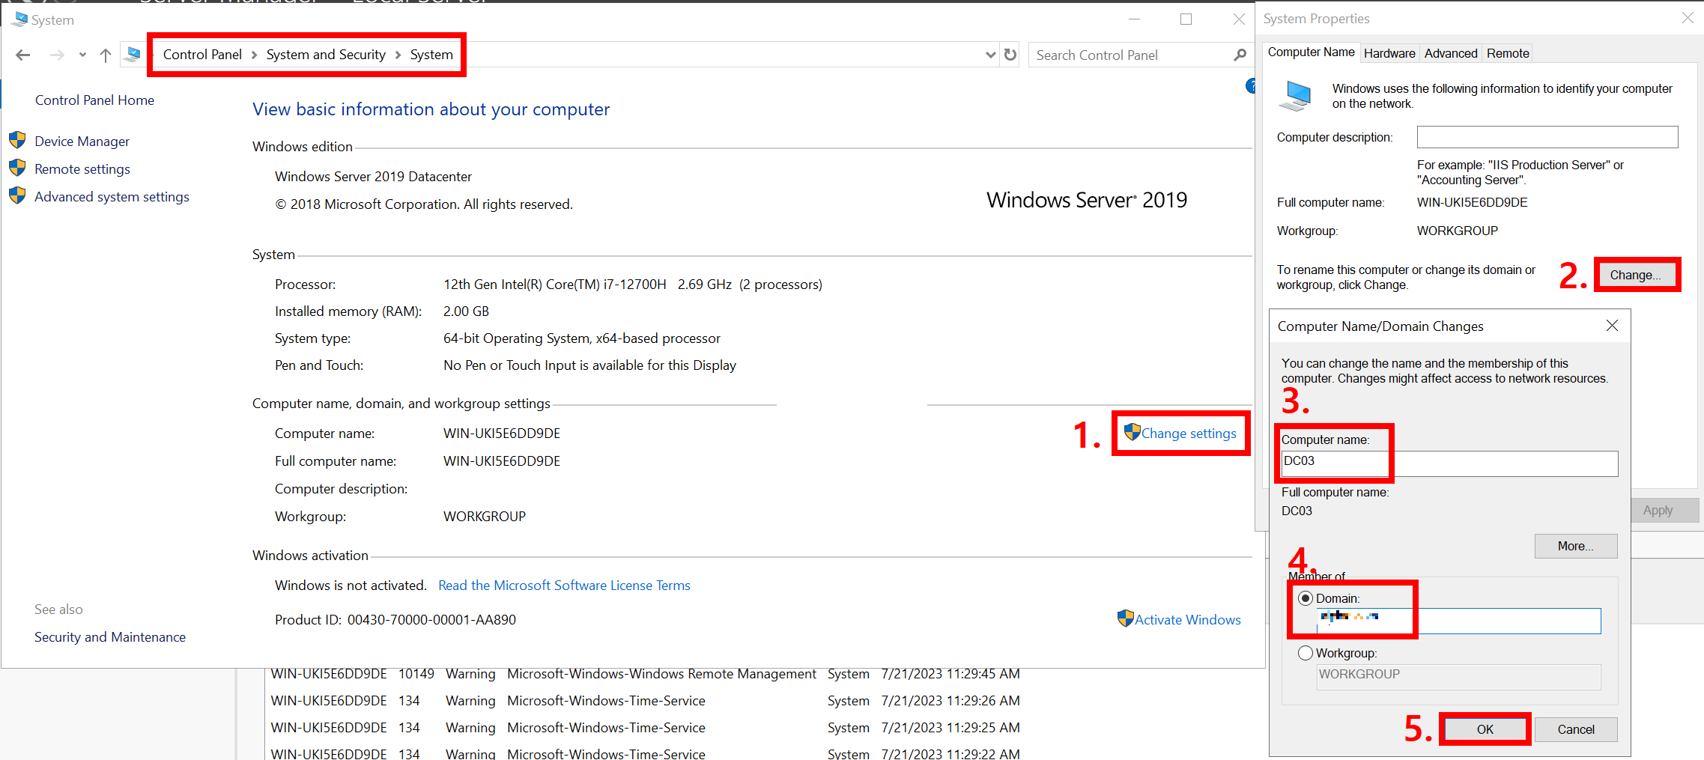The height and width of the screenshot is (760, 1704).
Task: Click the Full computer name value in System Properties
Action: [1473, 202]
